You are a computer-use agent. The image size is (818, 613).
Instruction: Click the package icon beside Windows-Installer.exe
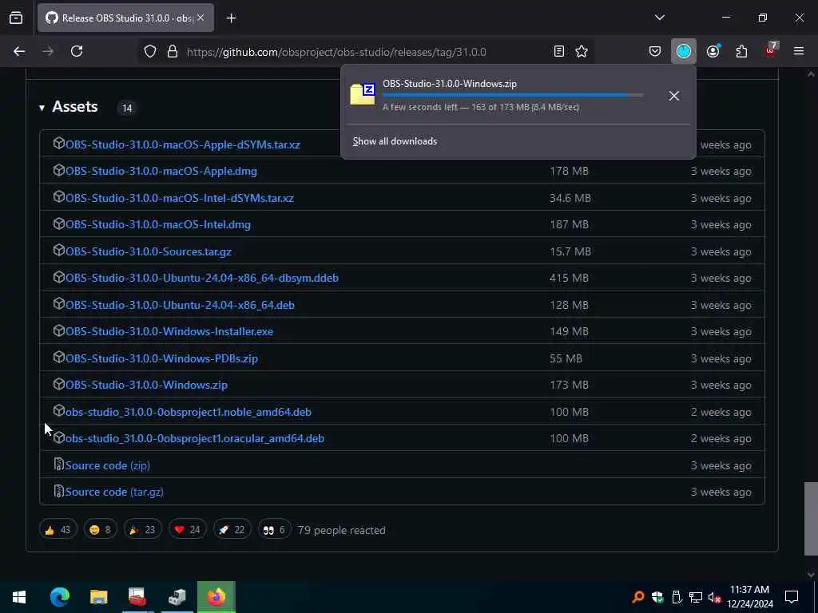(59, 330)
